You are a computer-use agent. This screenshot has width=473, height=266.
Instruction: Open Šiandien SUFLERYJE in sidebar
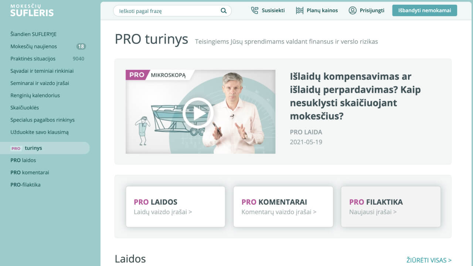(33, 34)
